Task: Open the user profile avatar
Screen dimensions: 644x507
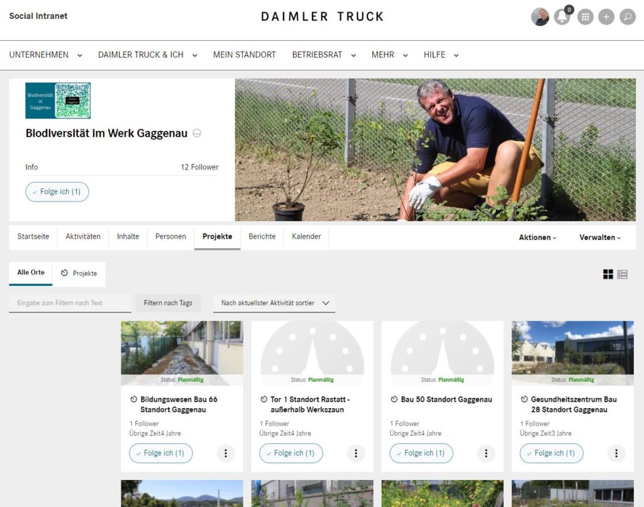Action: pos(540,17)
